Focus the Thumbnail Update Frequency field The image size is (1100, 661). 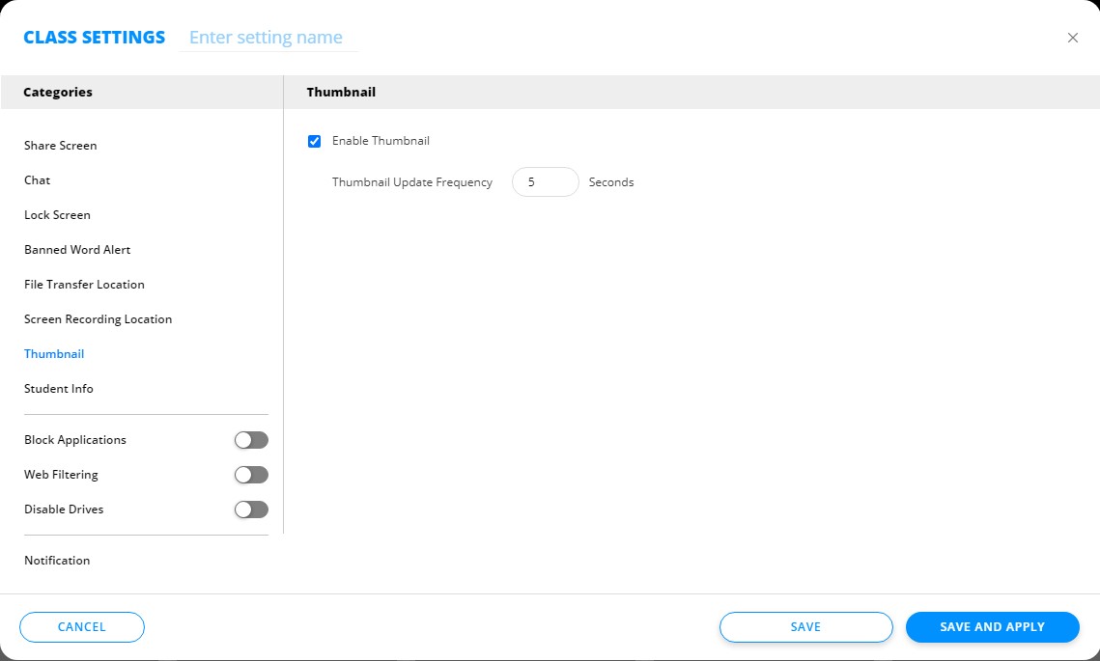(x=545, y=182)
